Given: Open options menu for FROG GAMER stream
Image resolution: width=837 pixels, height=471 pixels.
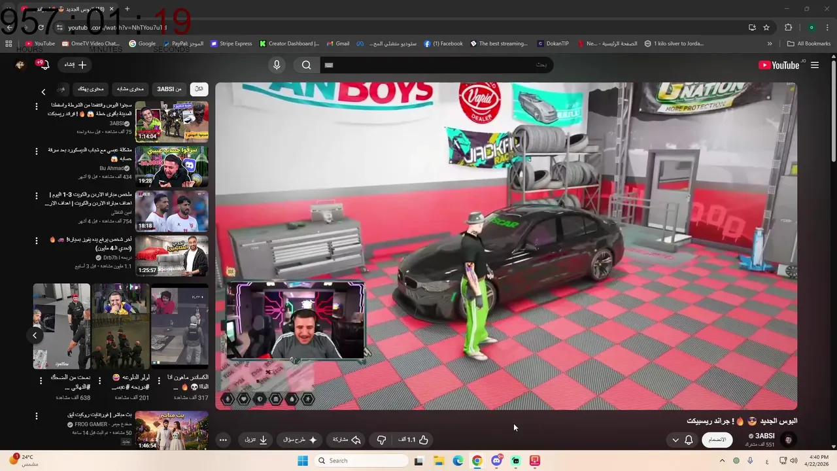Looking at the screenshot, I should coord(37,415).
